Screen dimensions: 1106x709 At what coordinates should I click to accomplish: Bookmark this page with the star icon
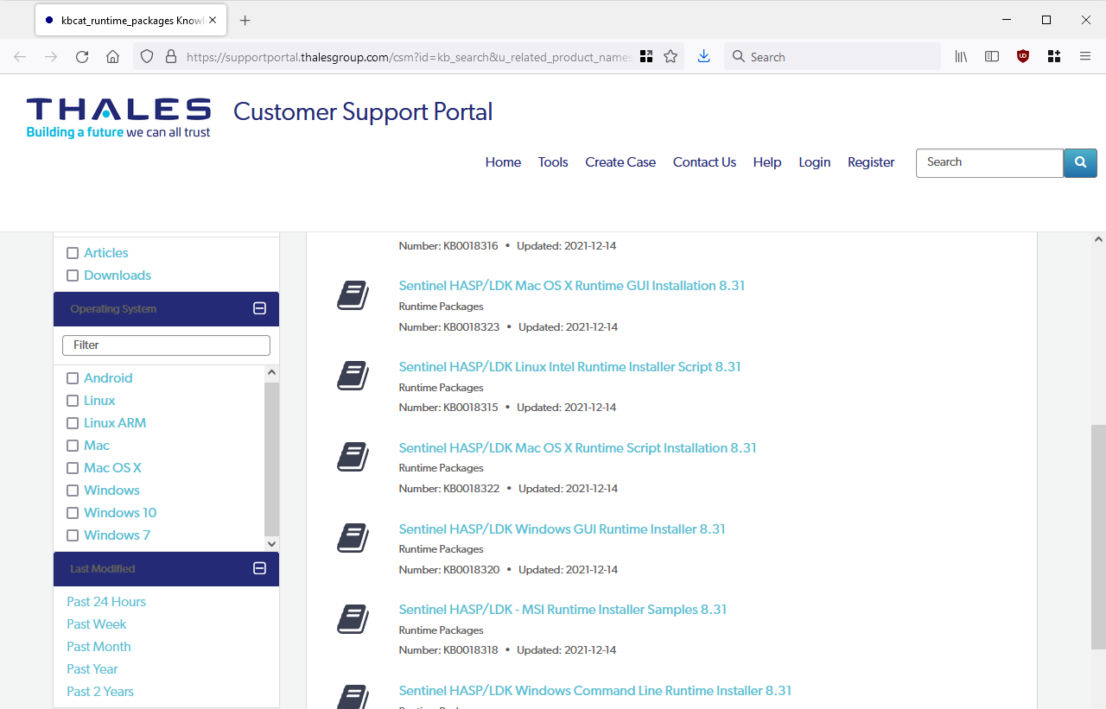pyautogui.click(x=671, y=57)
